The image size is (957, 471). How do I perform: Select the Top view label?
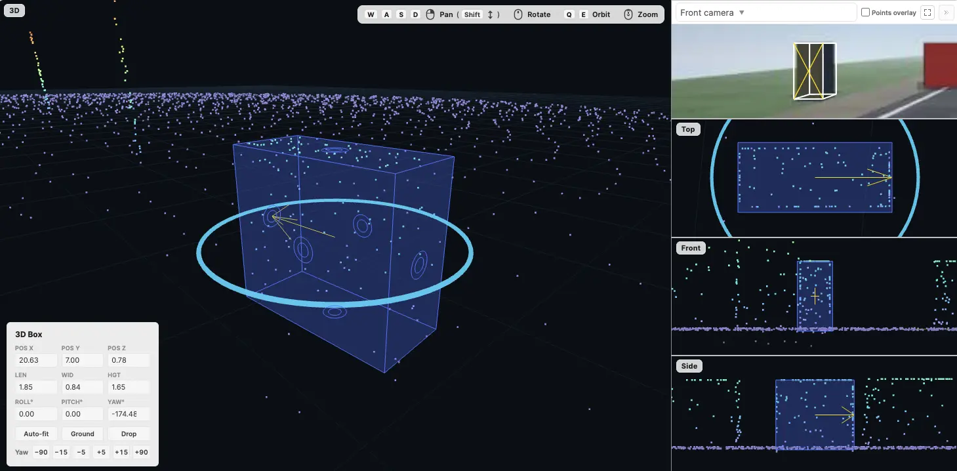click(688, 129)
